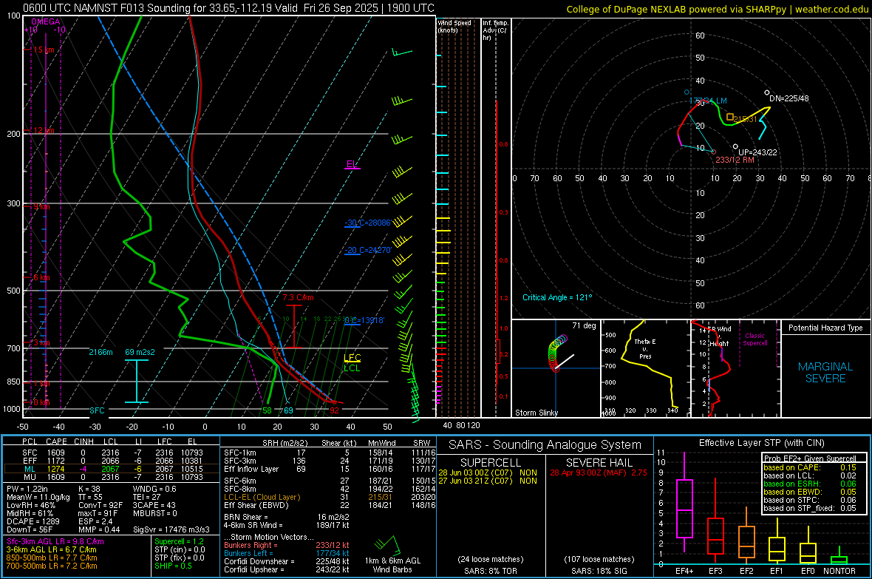Click the SFC-1km shear row
872x579 pixels.
330,453
